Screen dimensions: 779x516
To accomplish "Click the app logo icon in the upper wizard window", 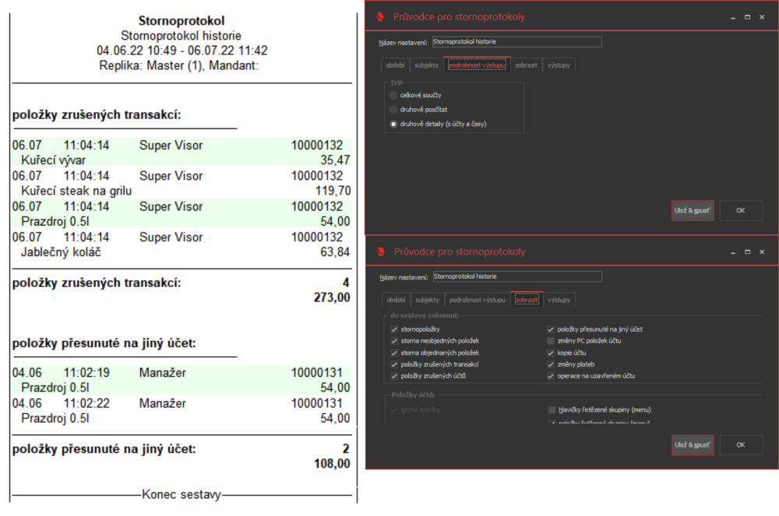I will (x=380, y=17).
